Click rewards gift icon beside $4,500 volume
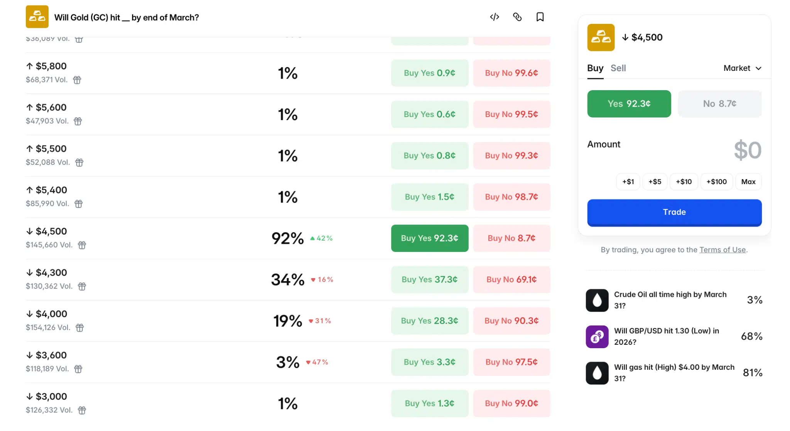 [82, 245]
